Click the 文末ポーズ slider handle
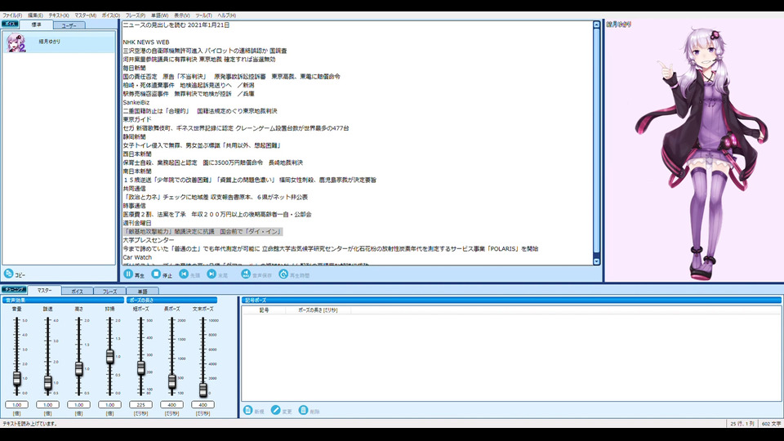This screenshot has height=441, width=784. point(203,390)
